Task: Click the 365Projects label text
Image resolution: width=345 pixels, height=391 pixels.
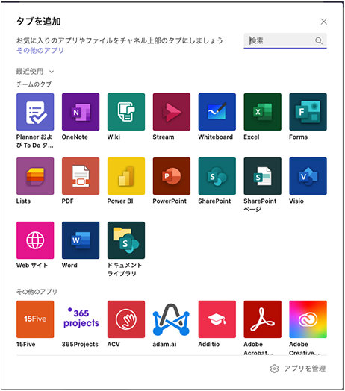Action: (x=80, y=345)
